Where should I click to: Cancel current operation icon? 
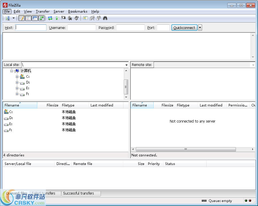point(63,18)
